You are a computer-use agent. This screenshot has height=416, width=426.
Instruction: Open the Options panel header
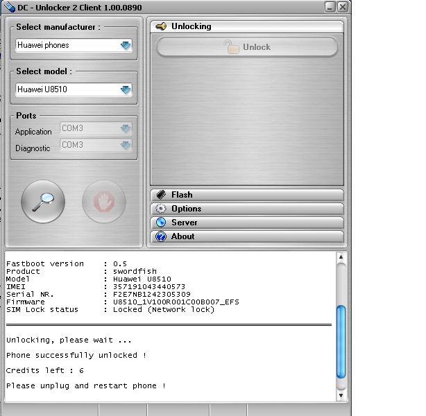pyautogui.click(x=247, y=209)
